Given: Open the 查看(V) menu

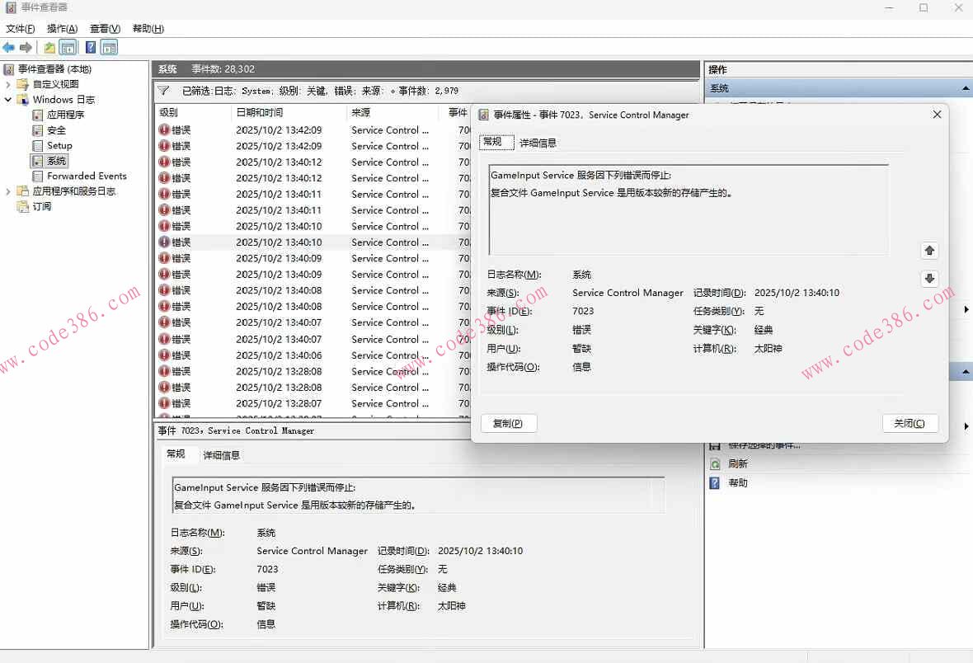Looking at the screenshot, I should (105, 29).
